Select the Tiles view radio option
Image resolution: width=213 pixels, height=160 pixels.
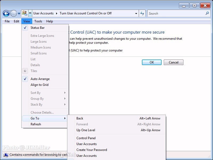click(x=45, y=71)
